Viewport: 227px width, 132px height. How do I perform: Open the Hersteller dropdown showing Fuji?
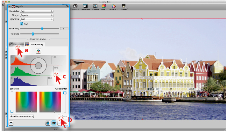click(x=36, y=11)
